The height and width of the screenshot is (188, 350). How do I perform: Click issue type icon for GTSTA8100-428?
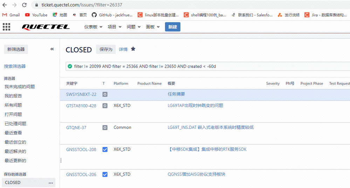(105, 106)
